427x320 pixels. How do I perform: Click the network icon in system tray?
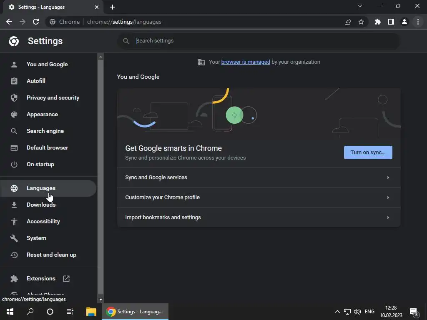click(x=347, y=312)
